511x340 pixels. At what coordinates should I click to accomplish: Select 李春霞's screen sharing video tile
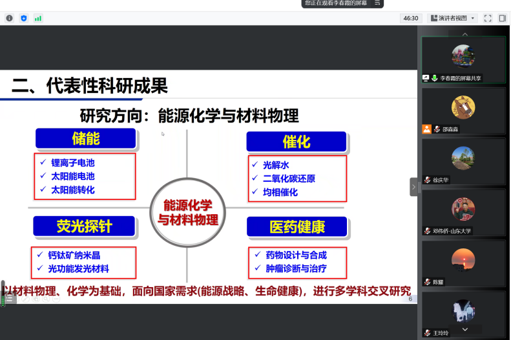463,59
